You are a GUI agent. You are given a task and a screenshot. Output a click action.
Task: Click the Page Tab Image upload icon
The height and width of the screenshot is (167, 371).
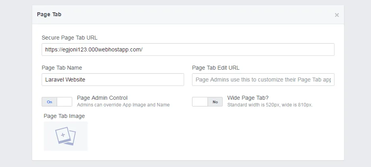click(x=65, y=136)
